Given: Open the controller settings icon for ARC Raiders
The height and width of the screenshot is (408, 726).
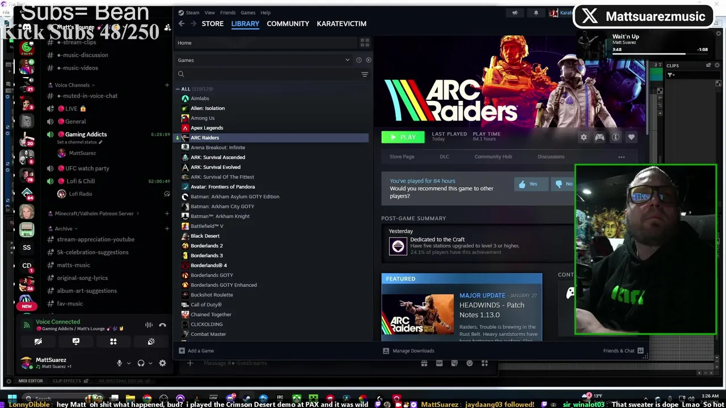Looking at the screenshot, I should 600,137.
